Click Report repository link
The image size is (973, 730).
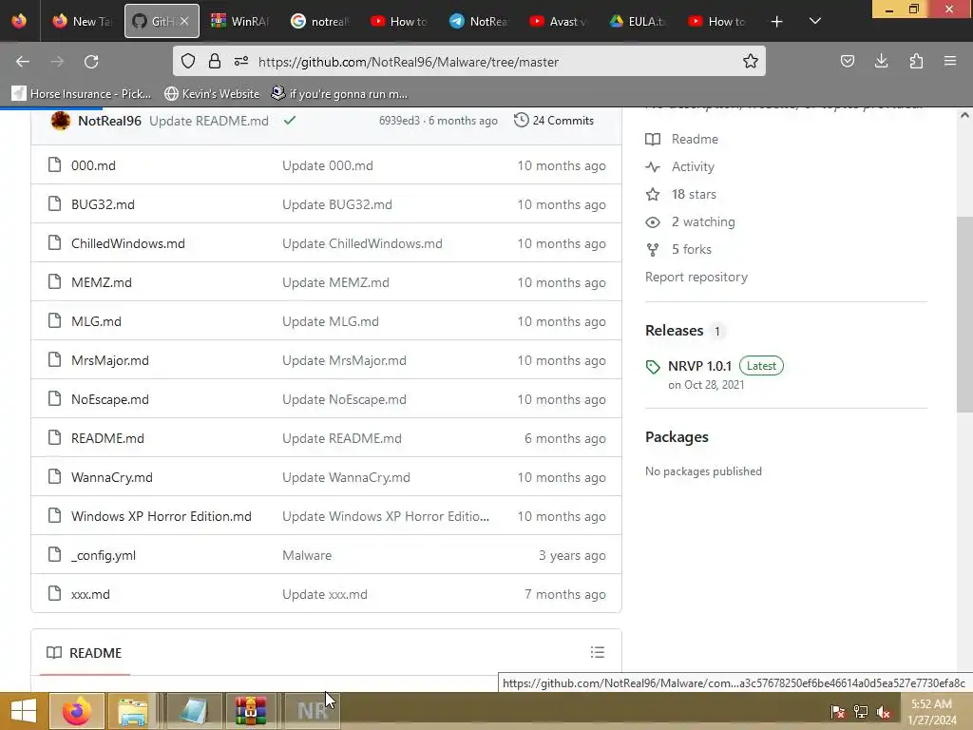(696, 277)
